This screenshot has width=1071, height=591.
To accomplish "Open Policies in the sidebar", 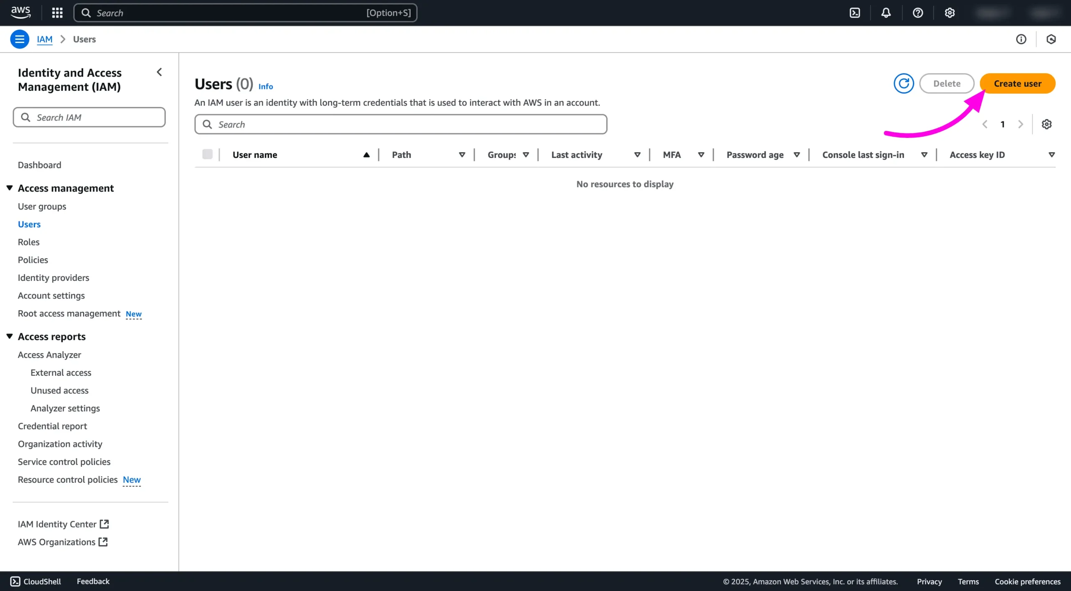I will [x=33, y=260].
